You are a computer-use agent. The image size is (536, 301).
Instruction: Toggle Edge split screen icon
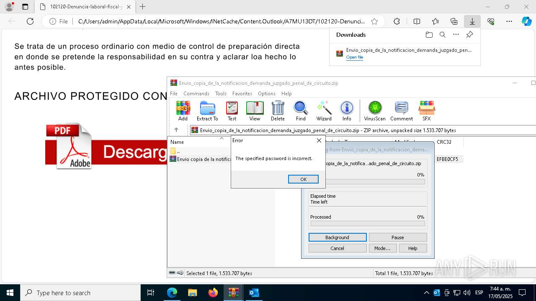tap(417, 21)
